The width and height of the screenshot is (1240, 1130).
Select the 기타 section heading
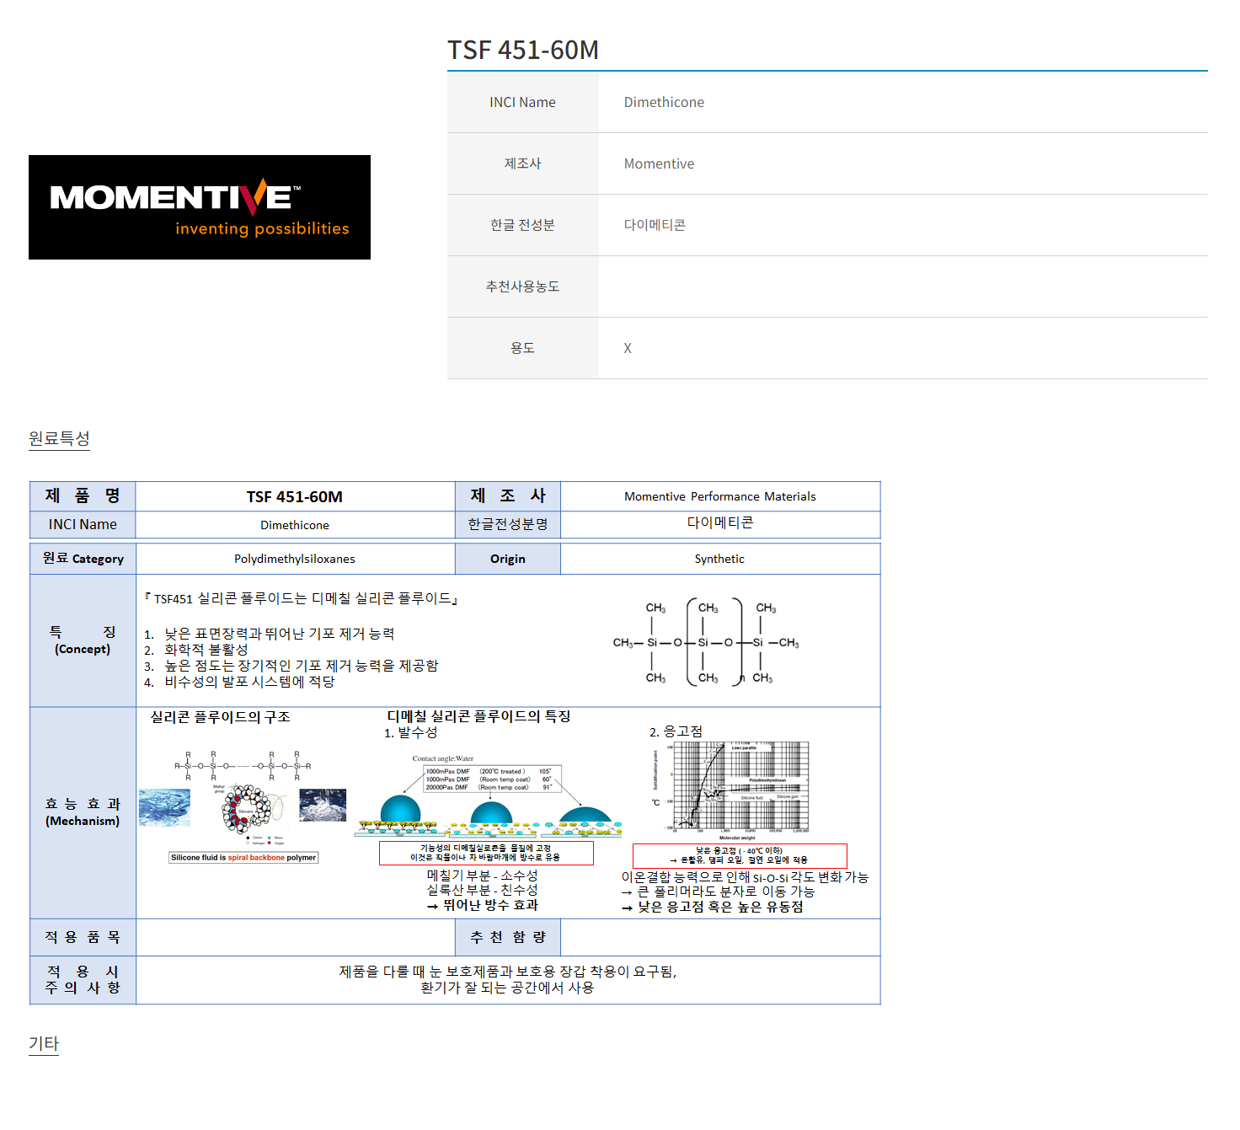tap(44, 1043)
